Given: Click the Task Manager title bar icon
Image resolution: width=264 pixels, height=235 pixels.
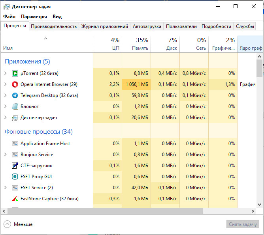Looking at the screenshot, I should 7,7.
